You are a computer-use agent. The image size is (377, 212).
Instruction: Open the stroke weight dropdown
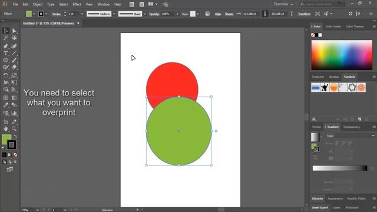click(x=82, y=14)
